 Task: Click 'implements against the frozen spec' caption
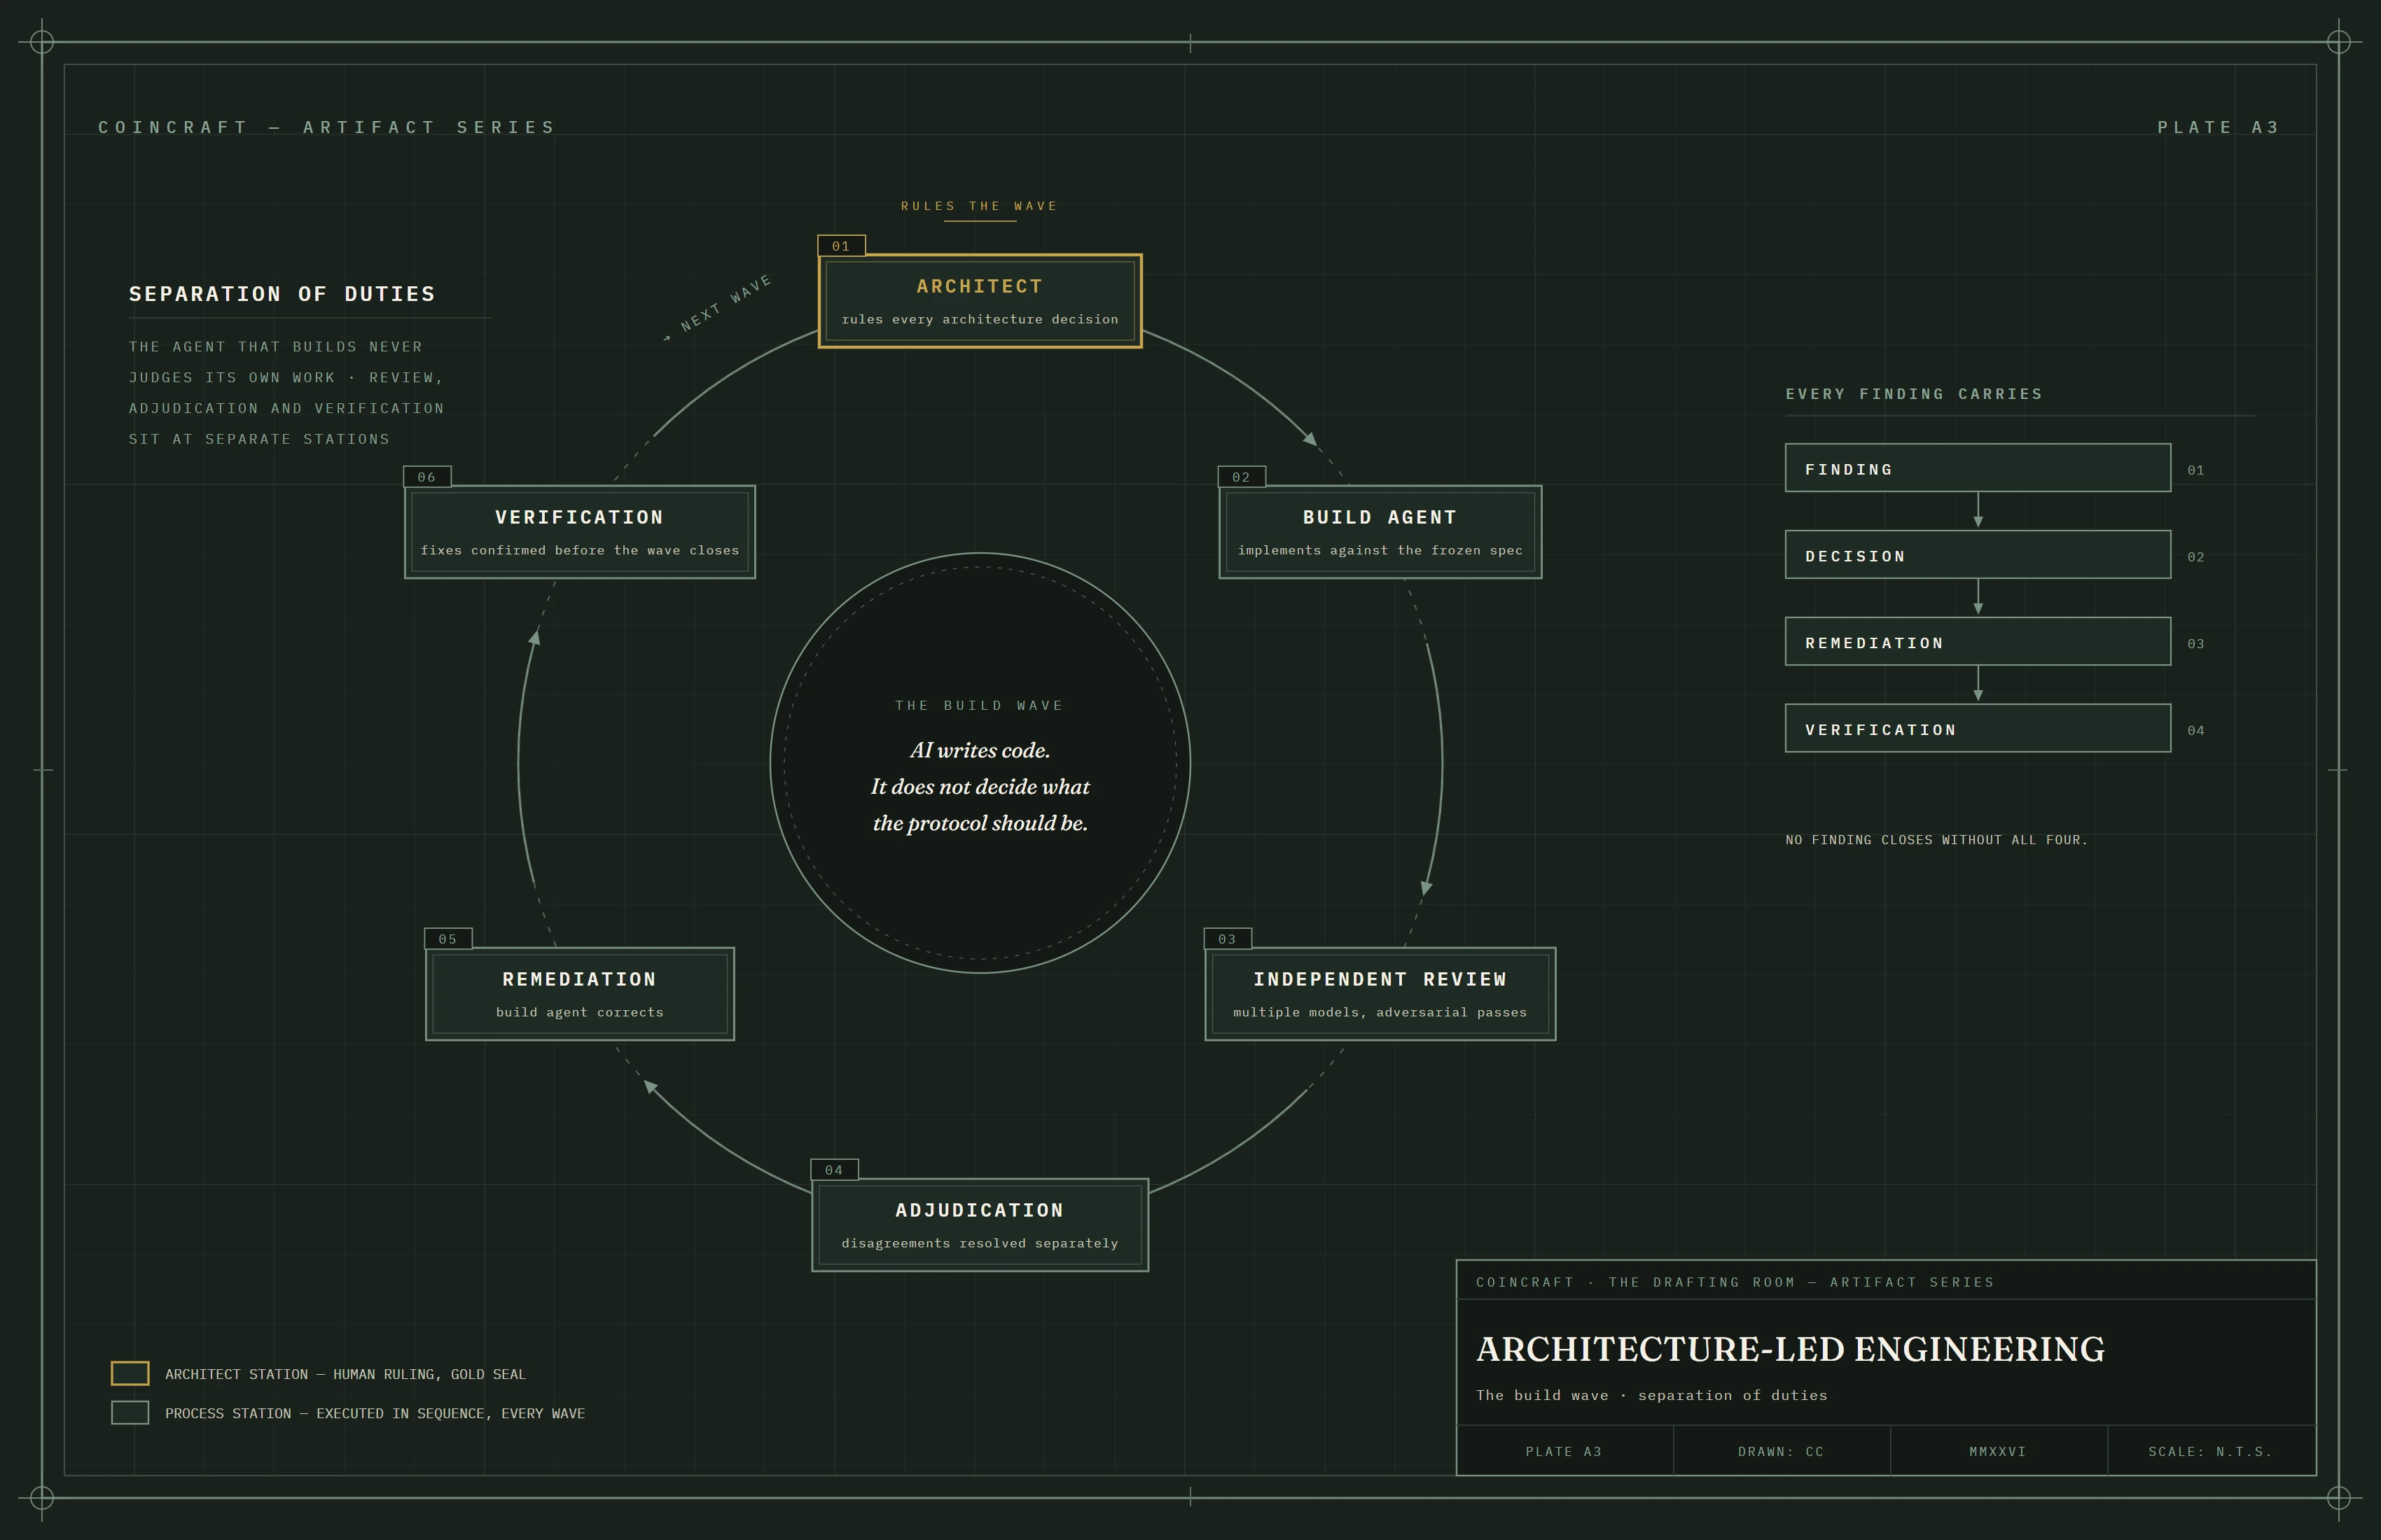coord(1380,550)
